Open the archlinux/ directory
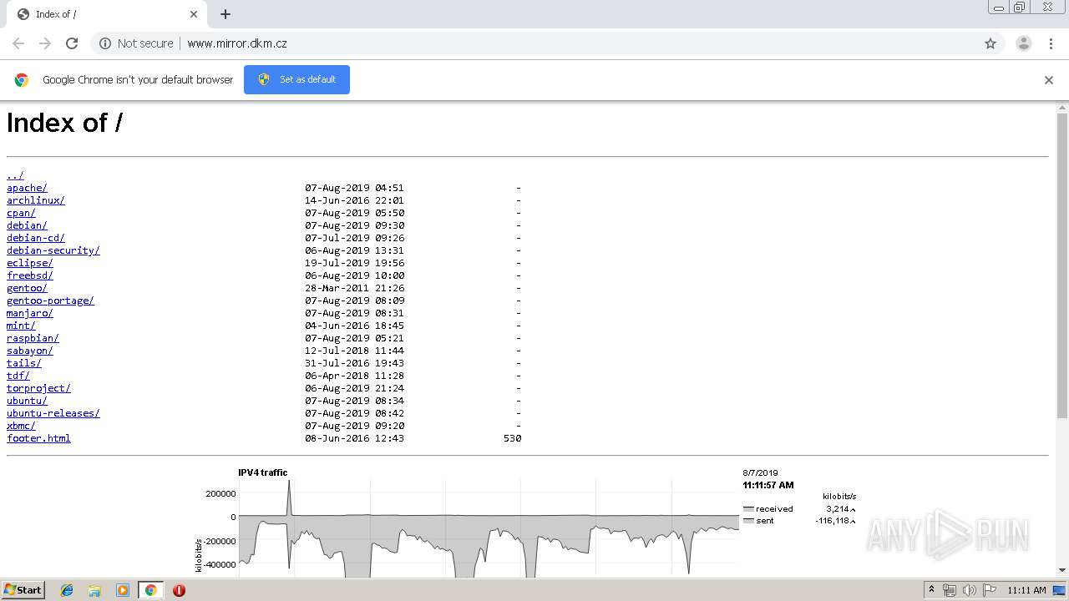This screenshot has width=1069, height=601. coord(36,200)
